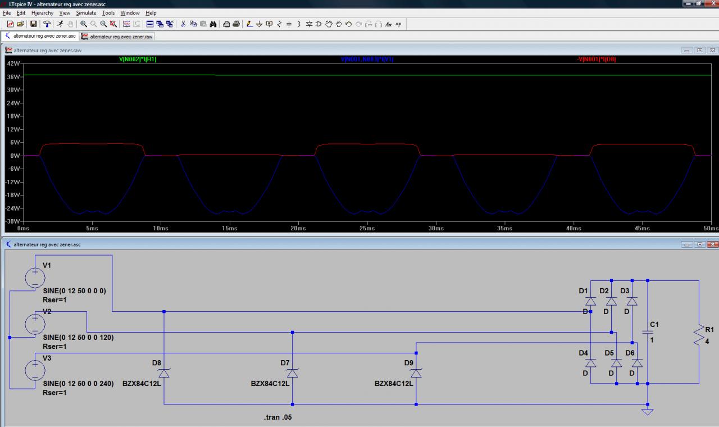The image size is (719, 427).
Task: Place a Ground symbol from toolbar
Action: (x=260, y=24)
